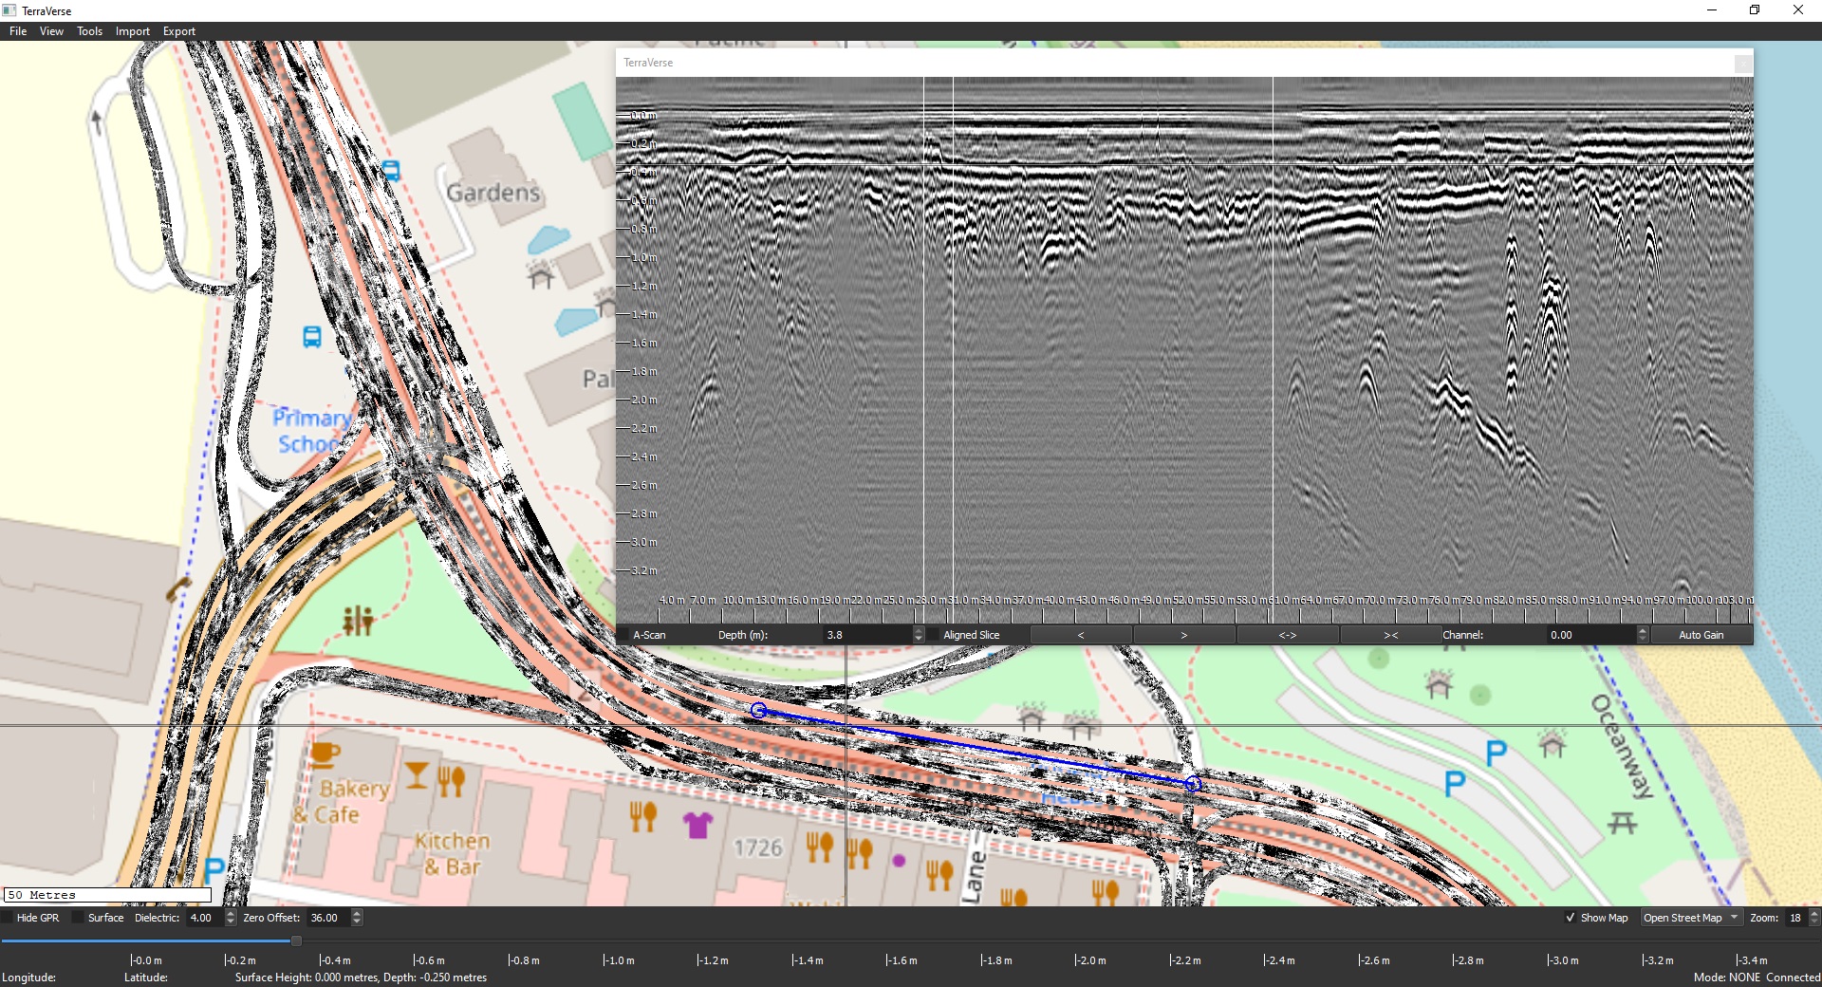This screenshot has height=987, width=1822.
Task: Click the next '>' radargram navigation button
Action: tap(1183, 635)
